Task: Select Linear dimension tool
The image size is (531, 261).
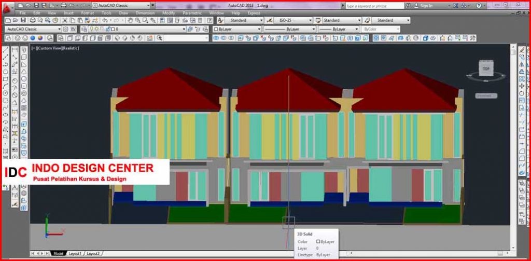Action: 15,50
